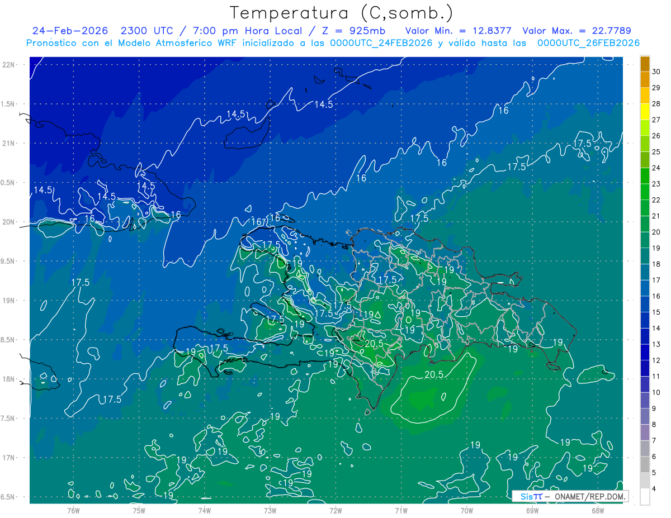The height and width of the screenshot is (518, 671).
Task: Click the color scale label '8'
Action: coord(654,425)
